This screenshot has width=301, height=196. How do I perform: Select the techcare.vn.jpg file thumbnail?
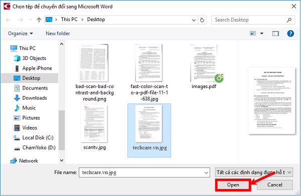click(149, 124)
